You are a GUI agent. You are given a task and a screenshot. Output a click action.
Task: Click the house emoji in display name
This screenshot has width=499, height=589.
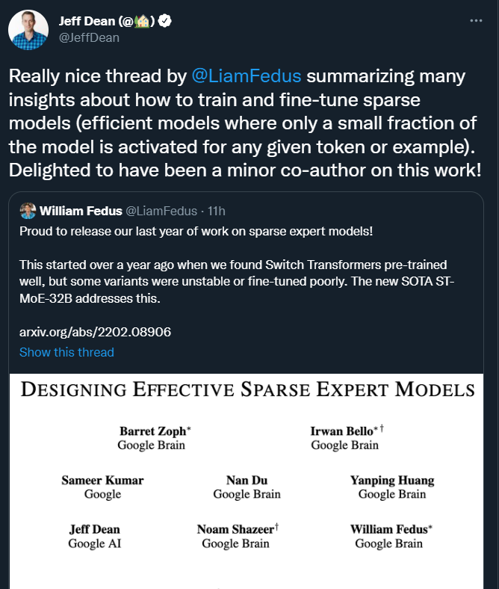click(x=143, y=22)
